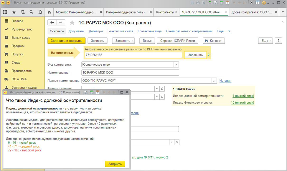
Task: Open the Заполнить dropdown button in toolbar
Action: click(x=123, y=41)
